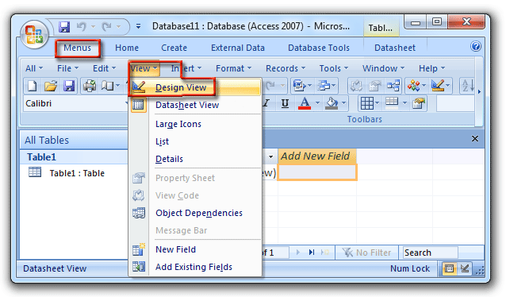The width and height of the screenshot is (506, 297).
Task: Select List in View menu
Action: (195, 141)
